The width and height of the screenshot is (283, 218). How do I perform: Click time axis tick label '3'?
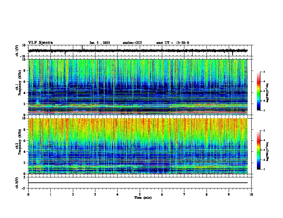[95, 194]
